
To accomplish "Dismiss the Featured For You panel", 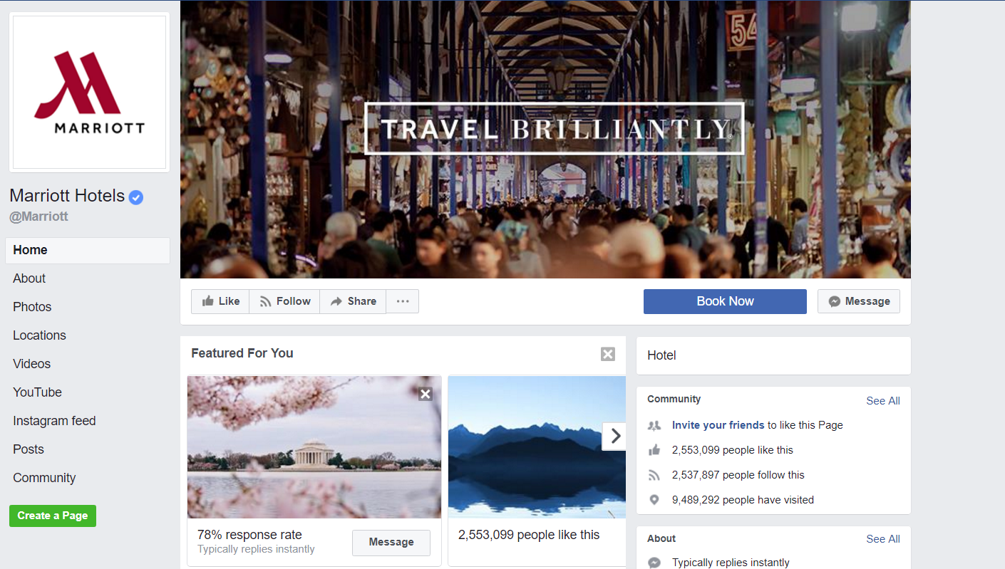I will tap(607, 354).
